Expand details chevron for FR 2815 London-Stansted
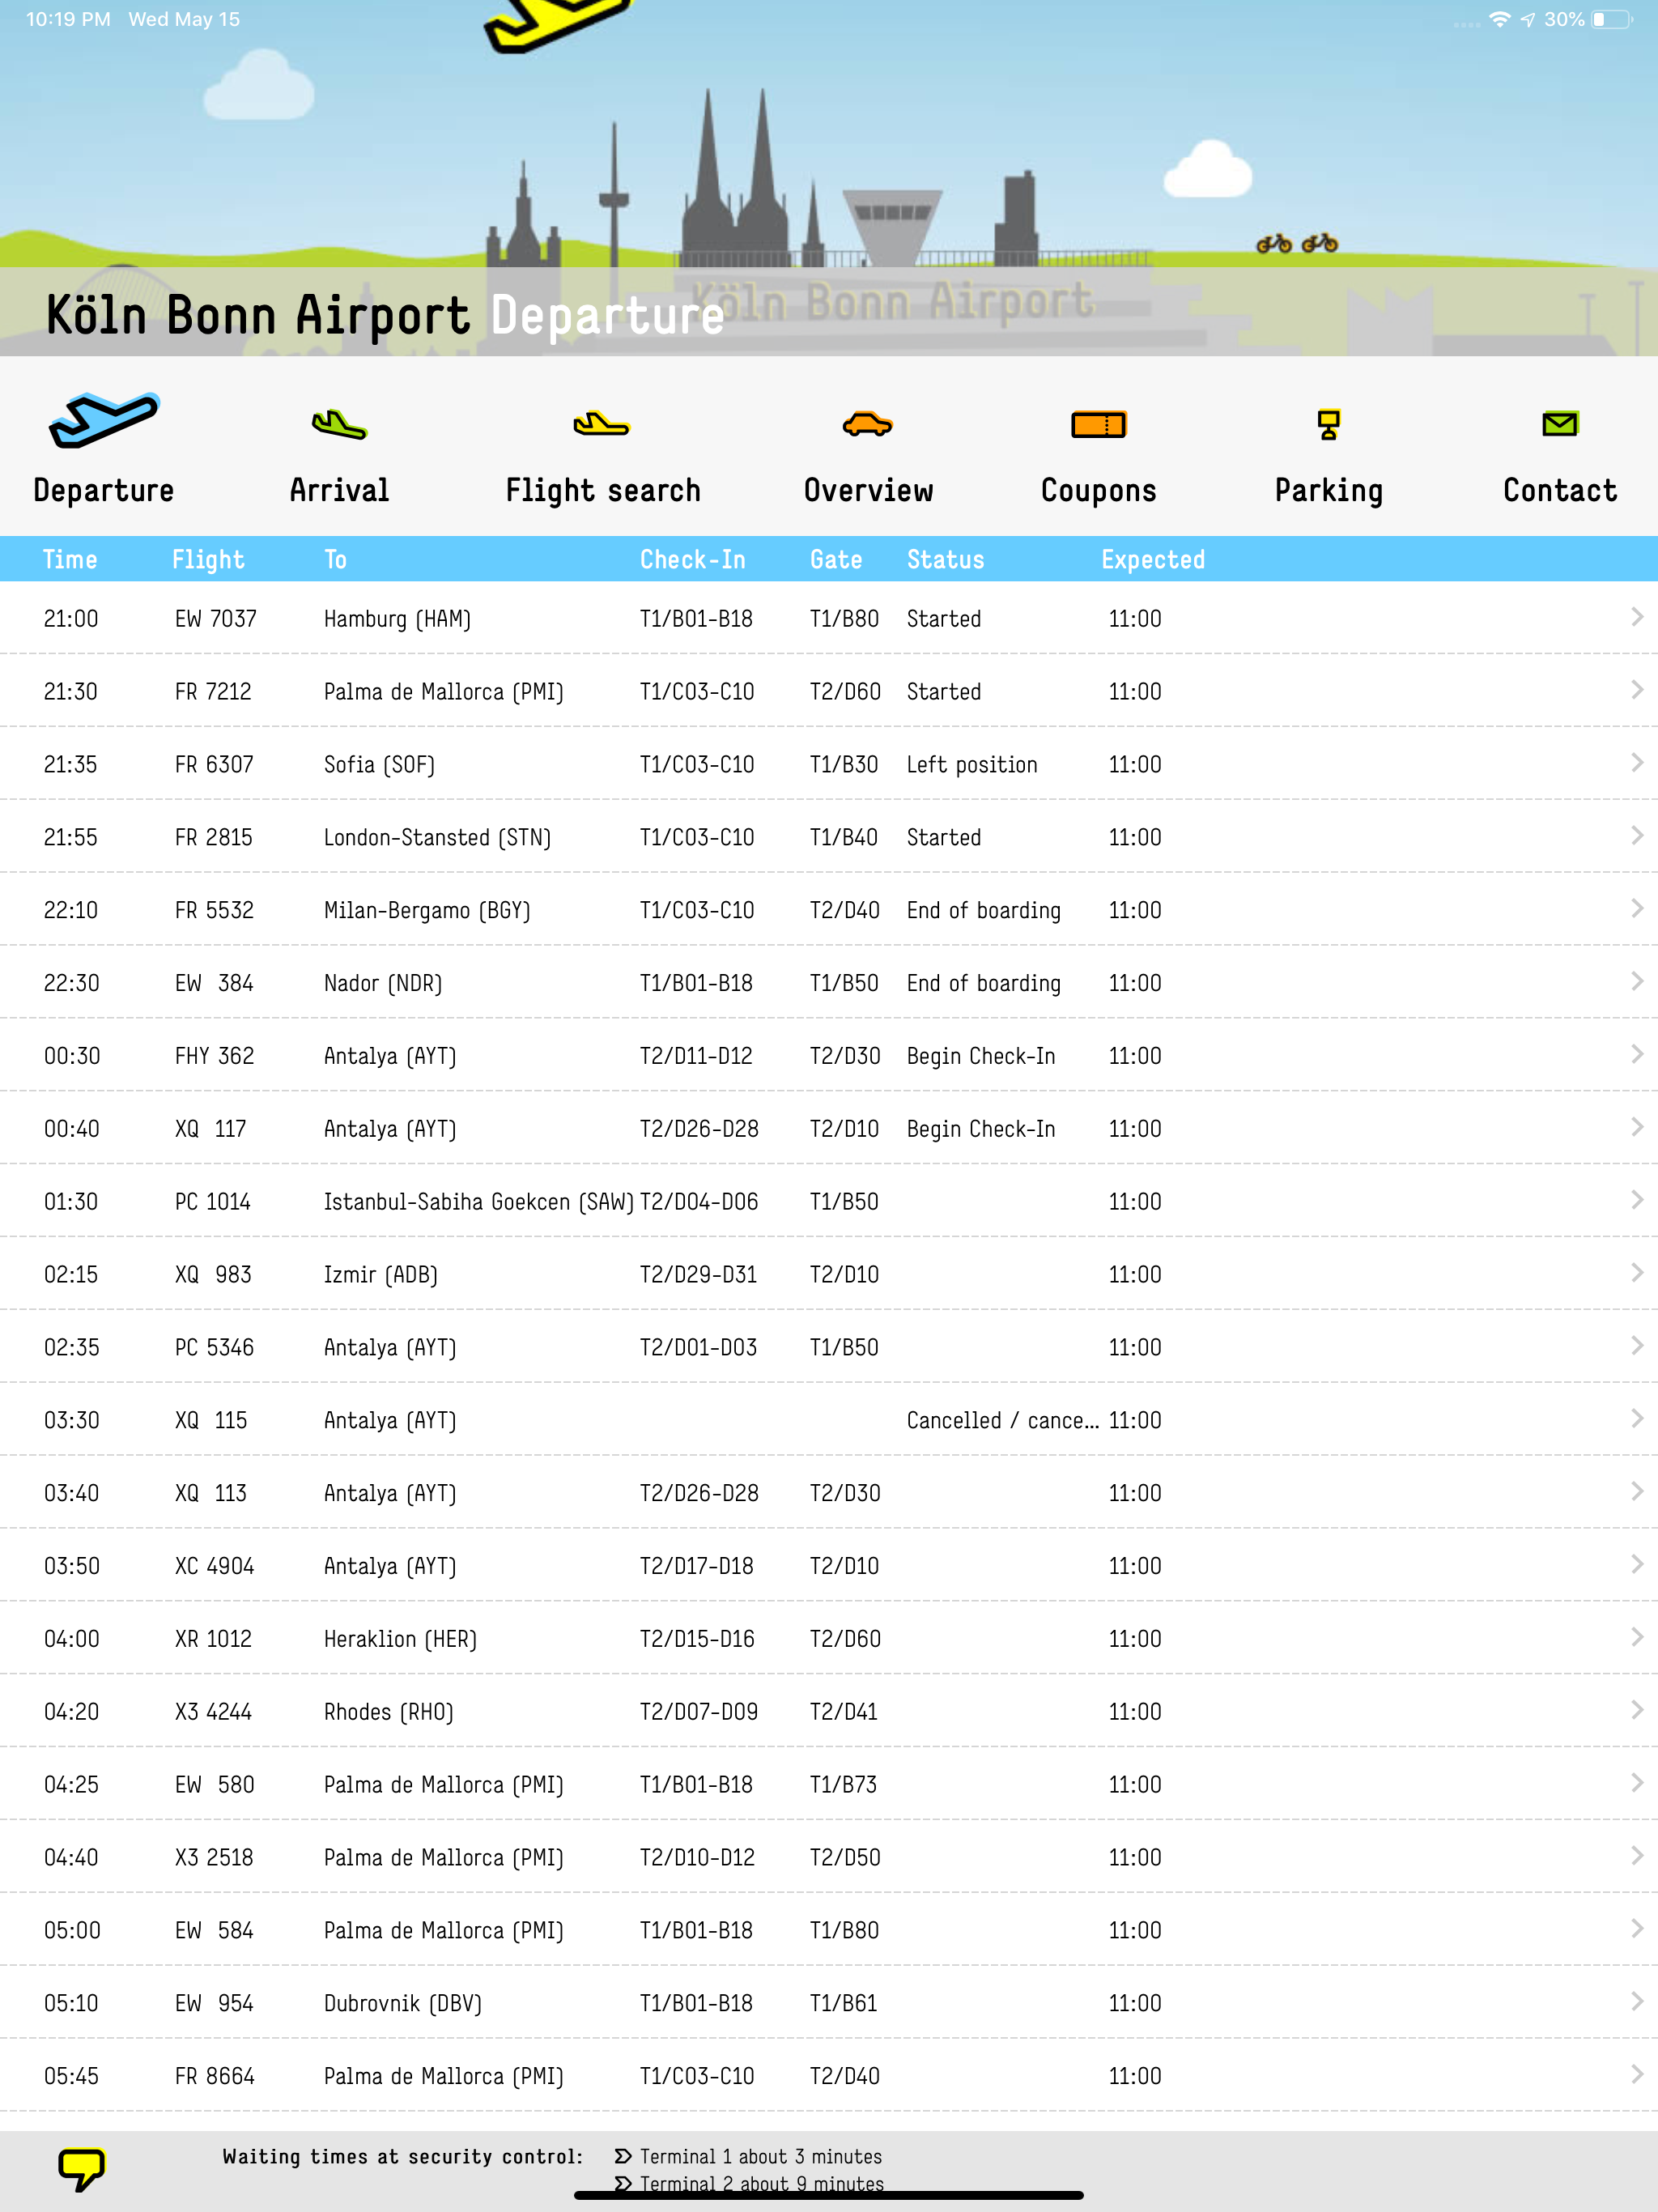This screenshot has height=2212, width=1658. click(1637, 836)
